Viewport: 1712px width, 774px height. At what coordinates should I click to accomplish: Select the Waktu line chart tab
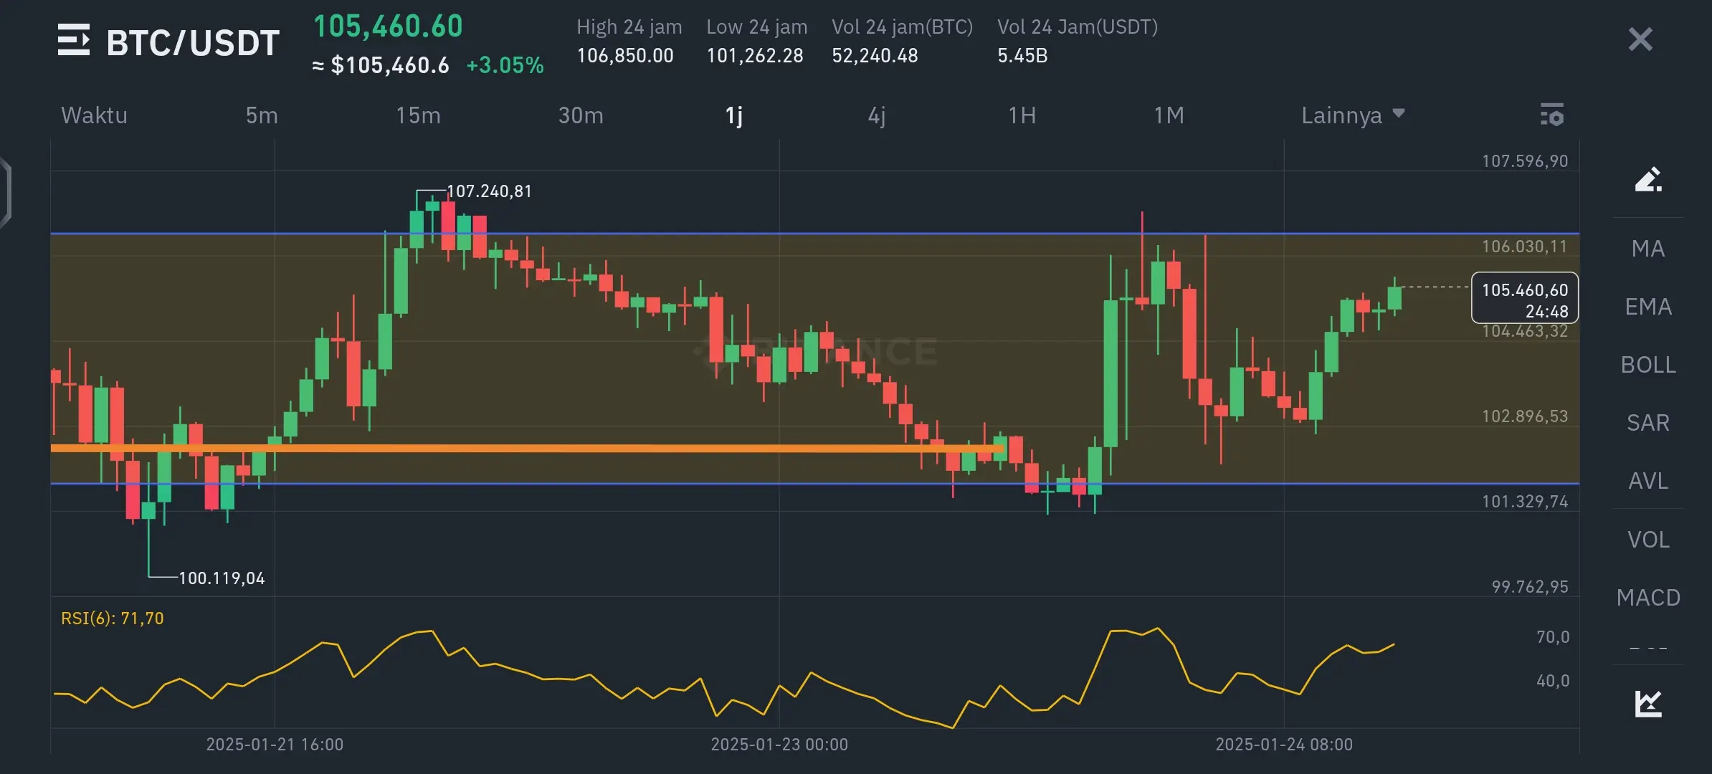[94, 115]
